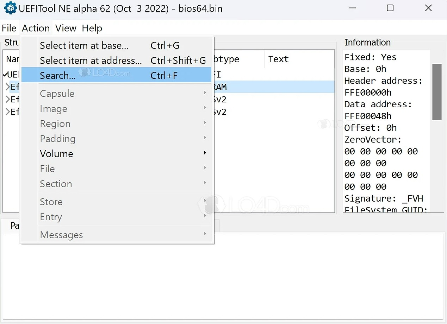Expand the third Efi tree row
The height and width of the screenshot is (324, 447).
coord(7,112)
